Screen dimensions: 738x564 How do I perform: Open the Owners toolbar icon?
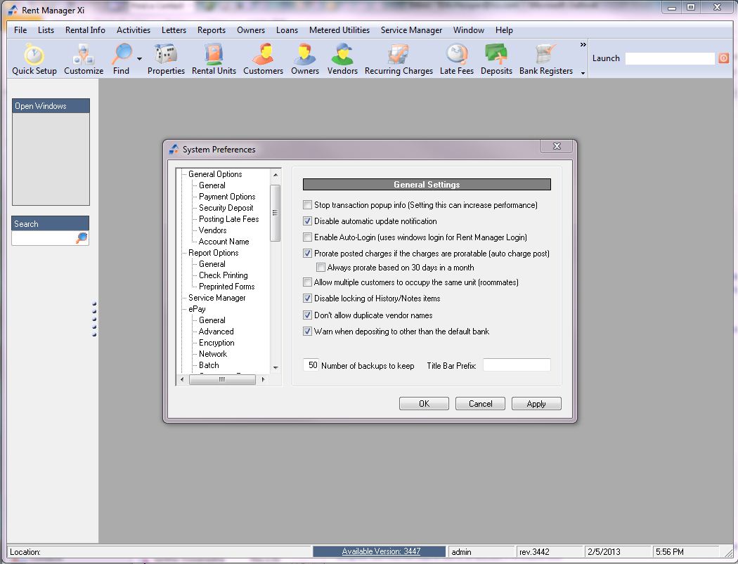305,59
